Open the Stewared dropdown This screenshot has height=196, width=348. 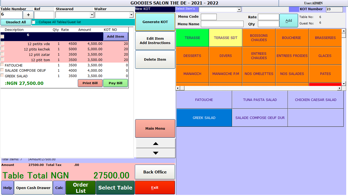point(92,15)
